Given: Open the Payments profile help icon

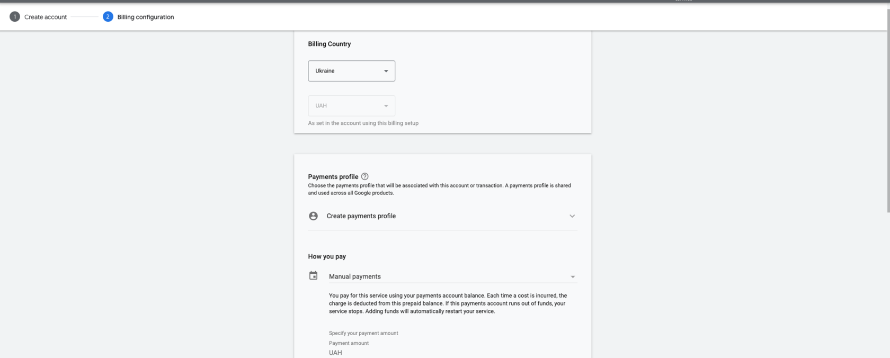Looking at the screenshot, I should (x=364, y=176).
